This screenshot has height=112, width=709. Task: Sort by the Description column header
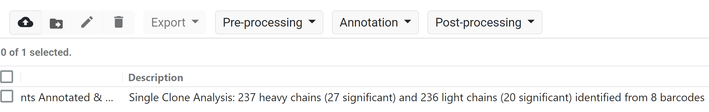pos(156,77)
